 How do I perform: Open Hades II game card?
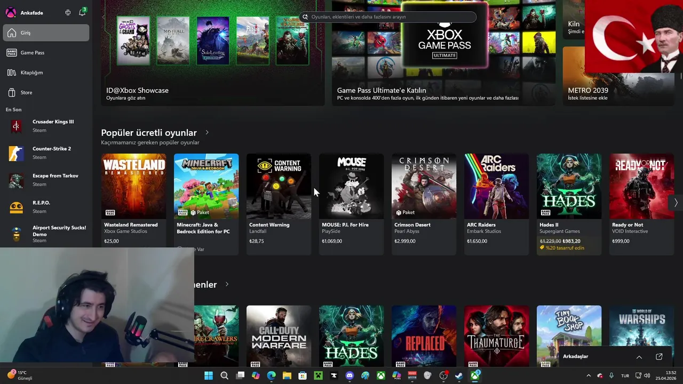point(569,204)
